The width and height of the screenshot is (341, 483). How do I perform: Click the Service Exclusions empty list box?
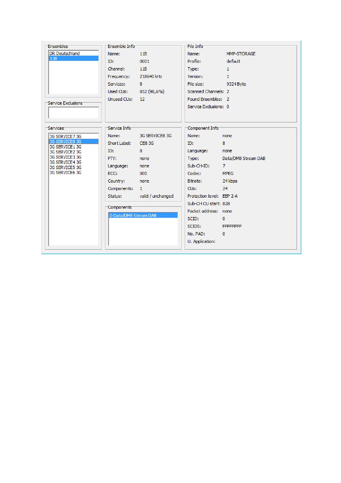pyautogui.click(x=73, y=113)
